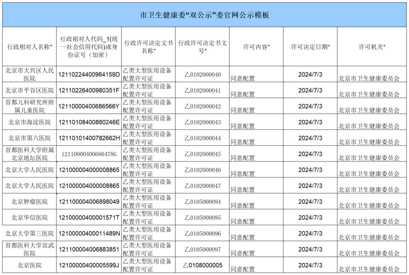Select document number 乙0102000044

pos(202,138)
